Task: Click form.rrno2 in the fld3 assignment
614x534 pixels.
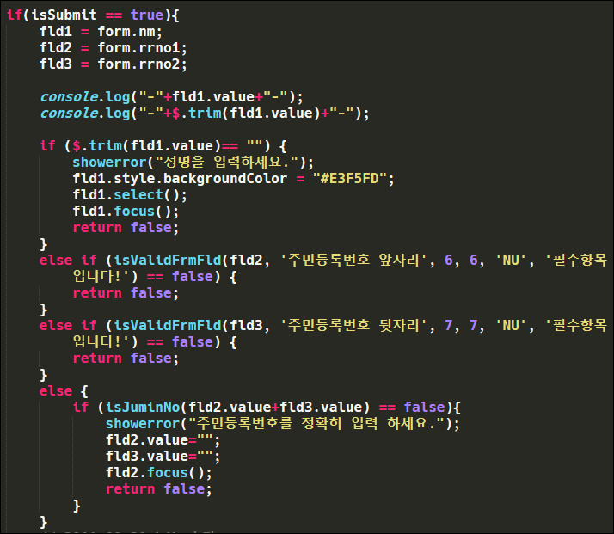Action: (x=138, y=64)
